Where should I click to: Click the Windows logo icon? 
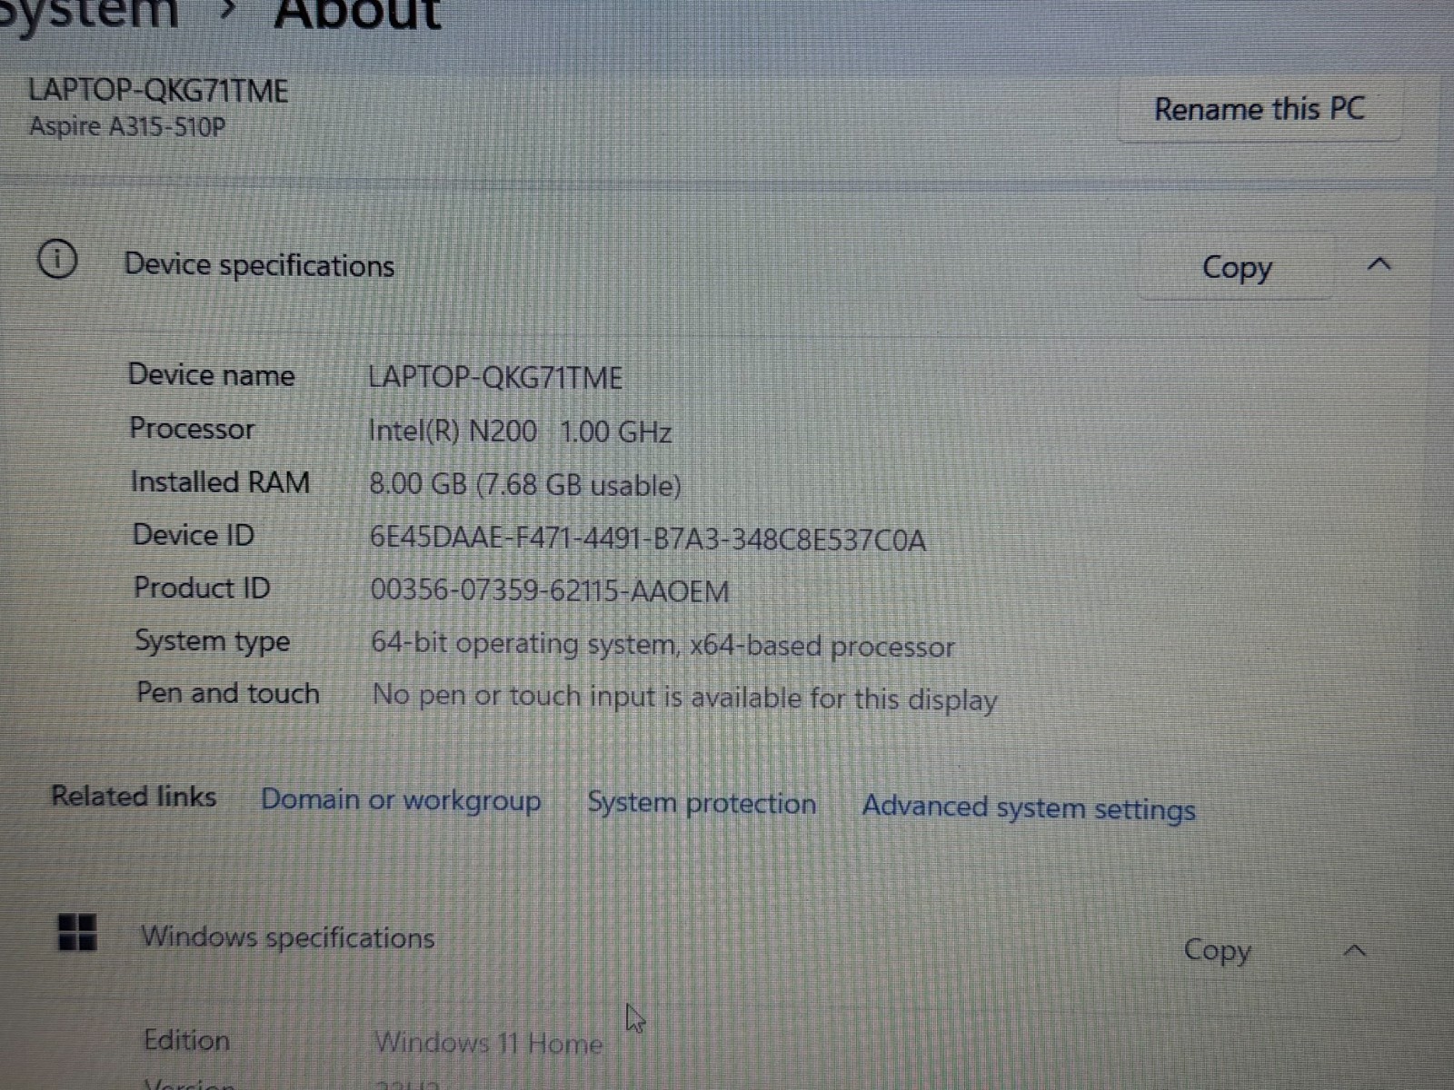click(77, 931)
